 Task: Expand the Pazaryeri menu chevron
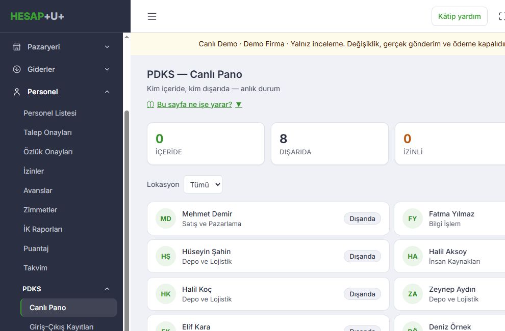pyautogui.click(x=107, y=47)
